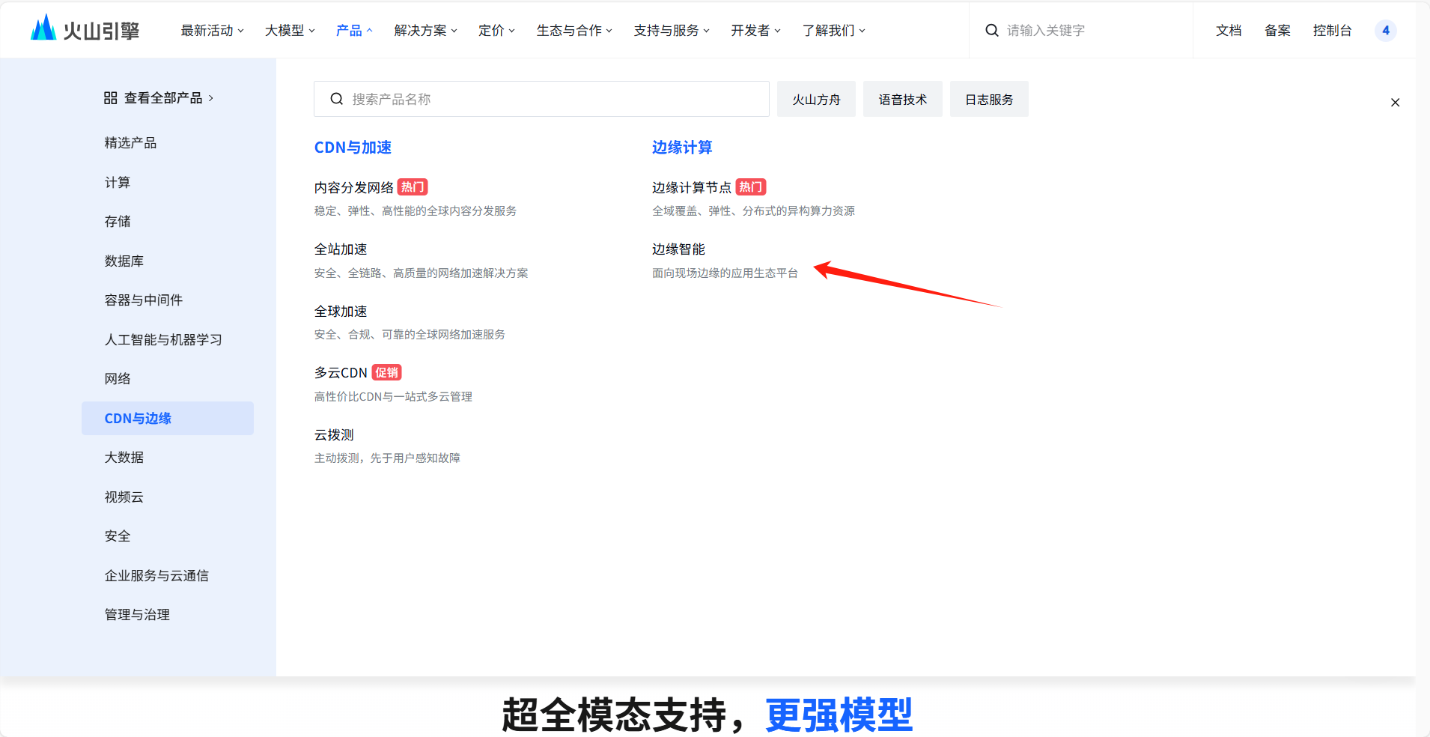Select 安全 category
The height and width of the screenshot is (737, 1430).
[118, 536]
